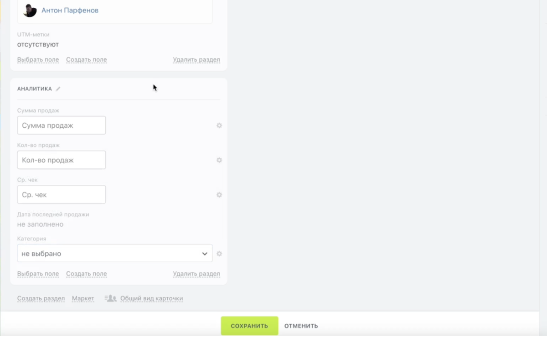547x338 pixels.
Task: Edit the Аналитика section title with pencil icon
Action: pyautogui.click(x=58, y=89)
